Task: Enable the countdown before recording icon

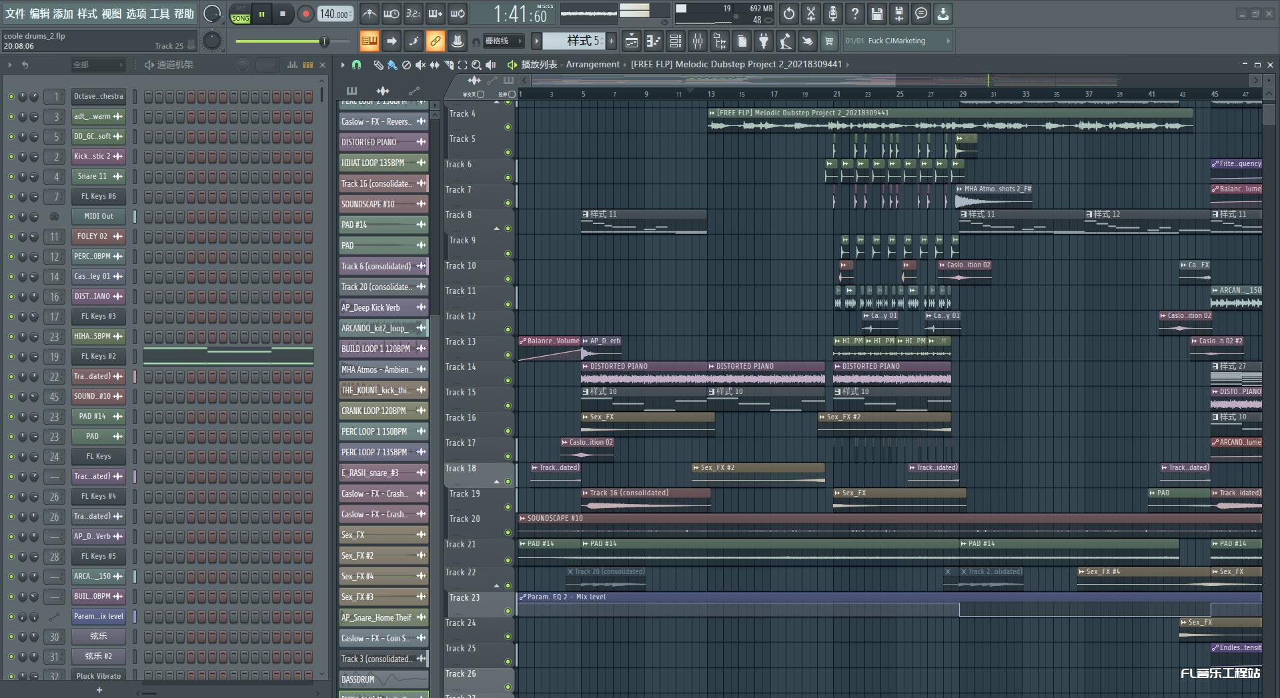Action: pos(414,13)
